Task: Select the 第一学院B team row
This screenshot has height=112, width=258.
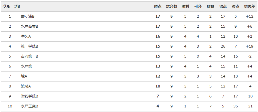Action: coord(129,46)
